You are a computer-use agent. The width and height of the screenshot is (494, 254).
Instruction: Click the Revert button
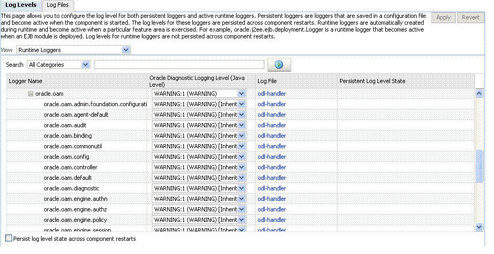[x=470, y=18]
